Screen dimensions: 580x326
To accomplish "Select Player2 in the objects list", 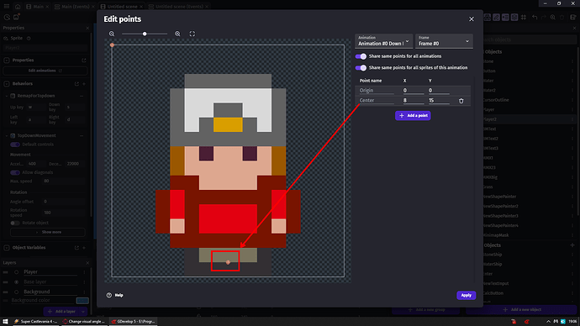I will [x=529, y=119].
